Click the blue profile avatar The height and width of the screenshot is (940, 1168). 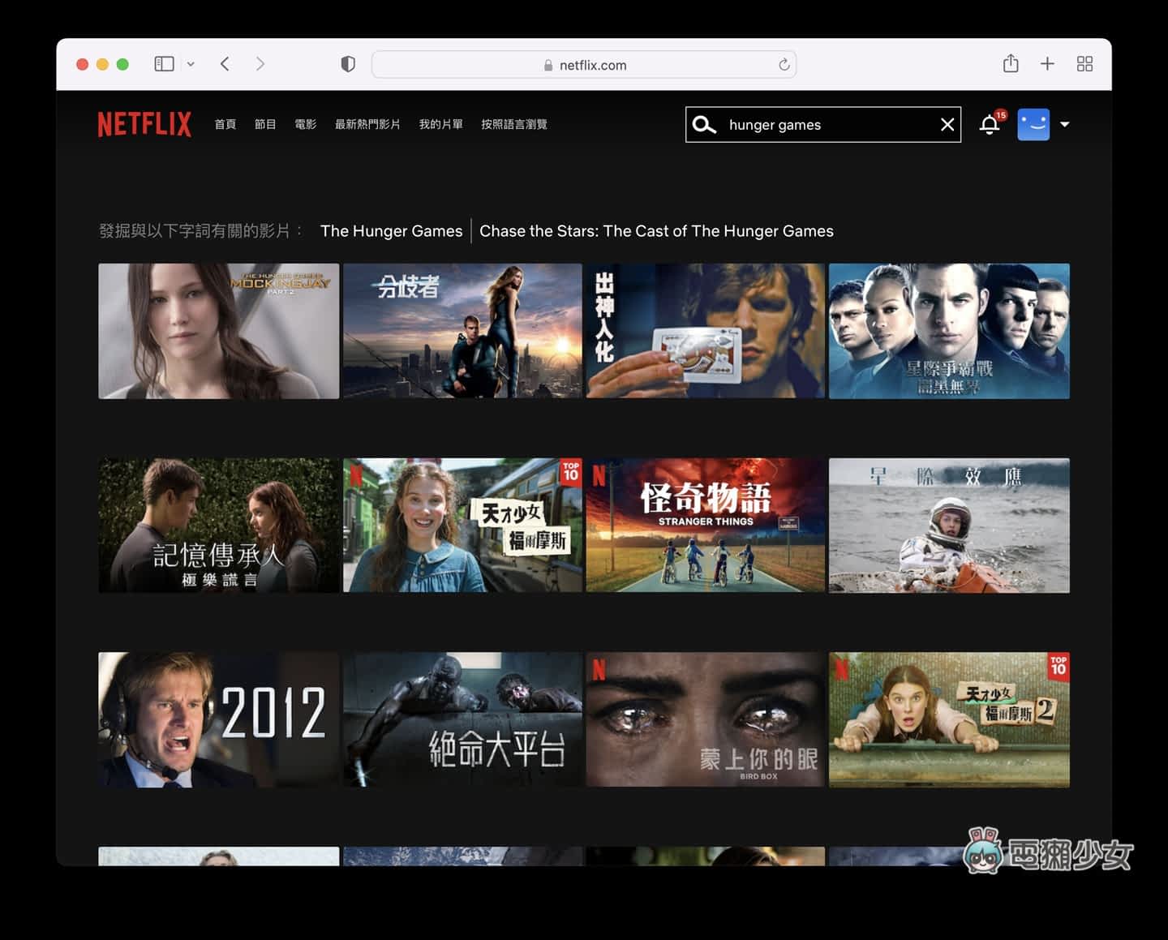point(1033,125)
